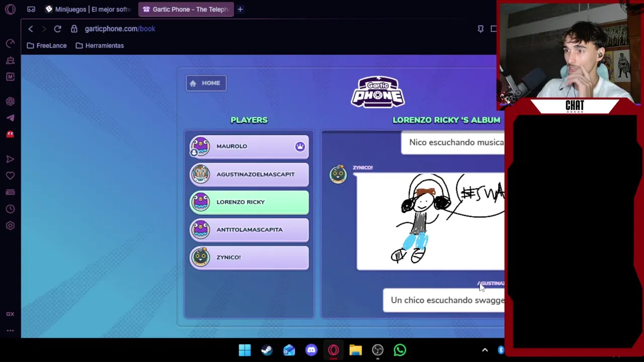
Task: Open the sidebar three-dots menu
Action: 10,330
